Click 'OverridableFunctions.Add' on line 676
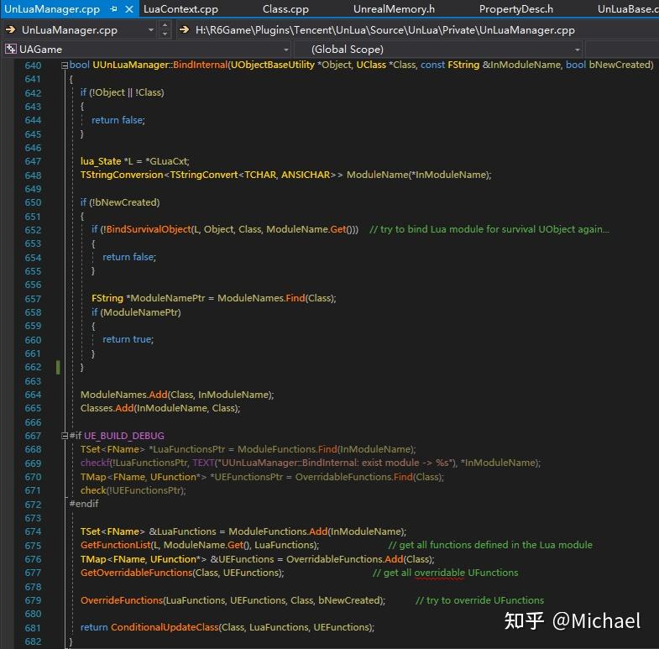The height and width of the screenshot is (649, 659). click(x=345, y=559)
